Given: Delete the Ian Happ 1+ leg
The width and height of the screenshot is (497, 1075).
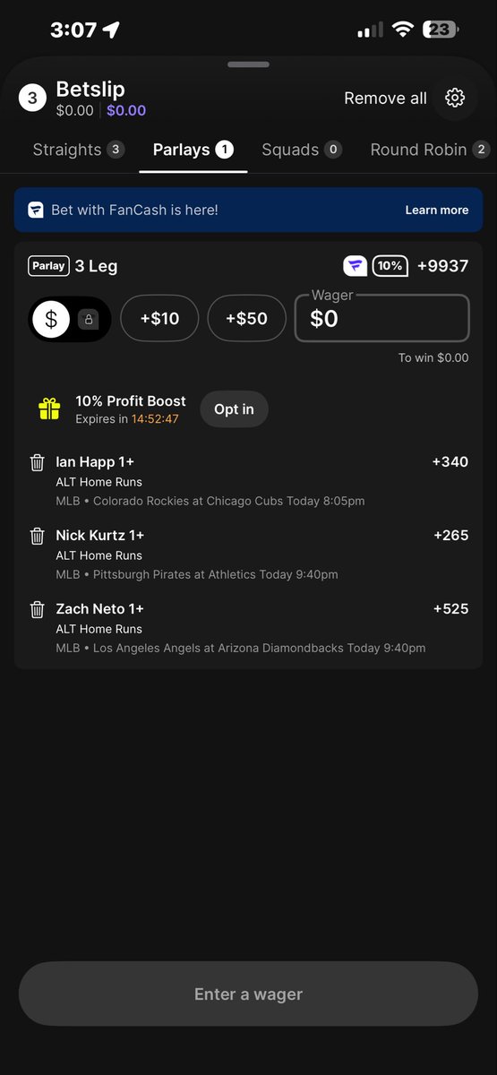Looking at the screenshot, I should 37,462.
